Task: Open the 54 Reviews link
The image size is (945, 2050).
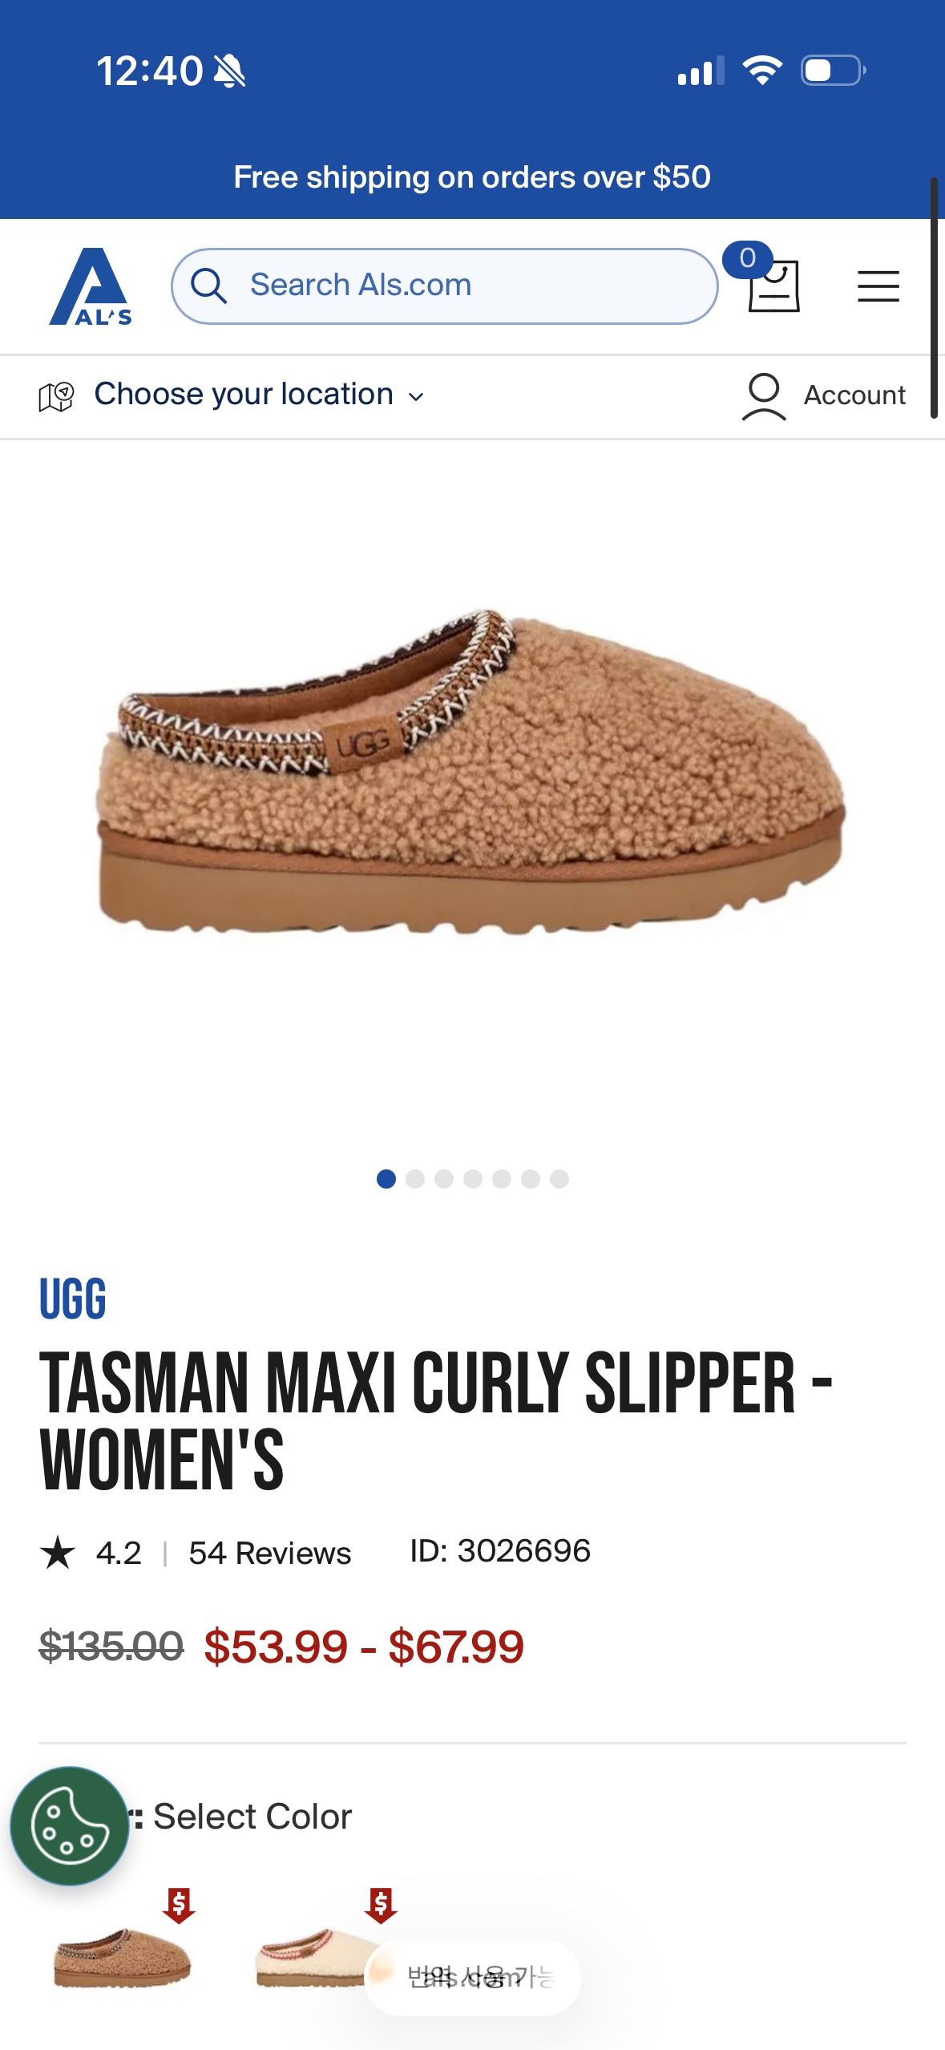Action: coord(270,1553)
